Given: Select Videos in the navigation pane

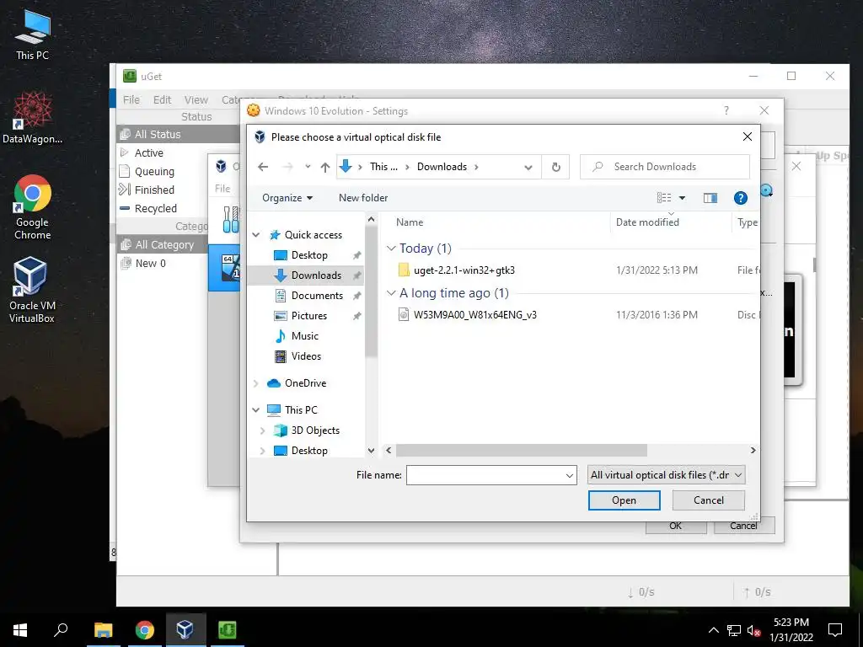Looking at the screenshot, I should click(x=306, y=356).
